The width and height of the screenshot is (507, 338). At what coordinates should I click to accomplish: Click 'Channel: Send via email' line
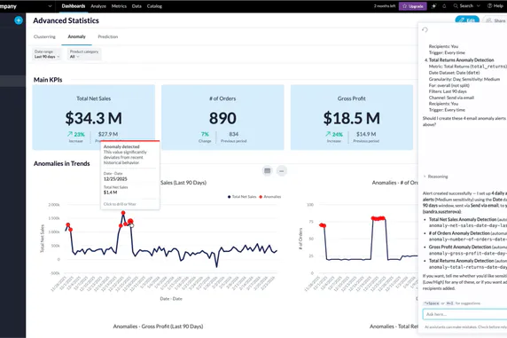tap(451, 98)
